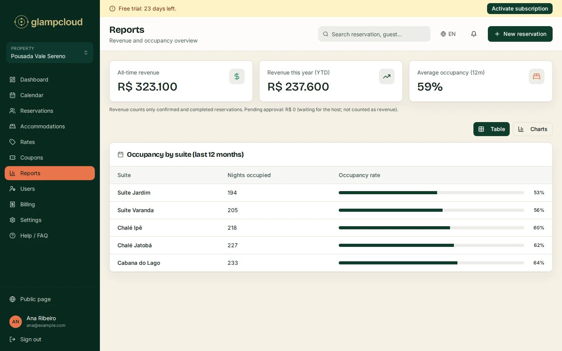Select the Chalé Jatobá row name
Image resolution: width=562 pixels, height=351 pixels.
[x=135, y=245]
